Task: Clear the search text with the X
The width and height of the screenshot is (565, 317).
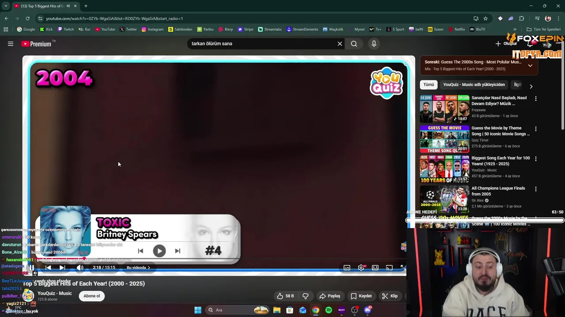Action: point(340,44)
